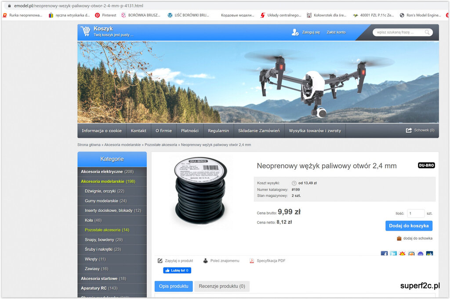Viewport: 450px width, 299px height.
Task: Click the quantity Ilość input field
Action: [x=415, y=214]
